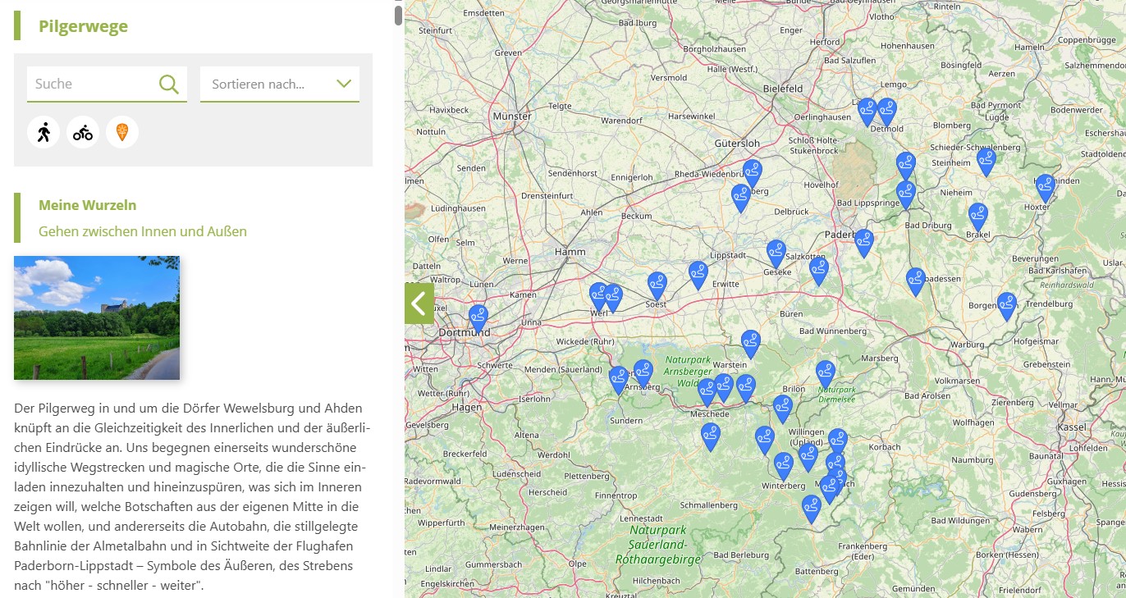Click the green chevron of the sort dropdown
Screen dimensions: 1126x598
pyautogui.click(x=344, y=84)
